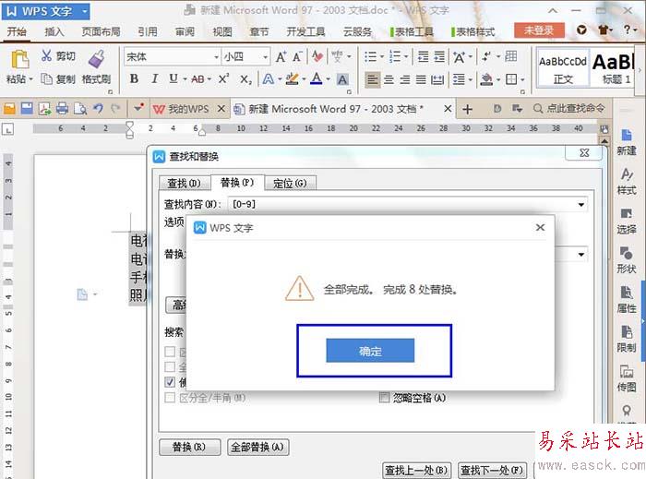Apply subscript formatting
The height and width of the screenshot is (479, 646).
[245, 79]
